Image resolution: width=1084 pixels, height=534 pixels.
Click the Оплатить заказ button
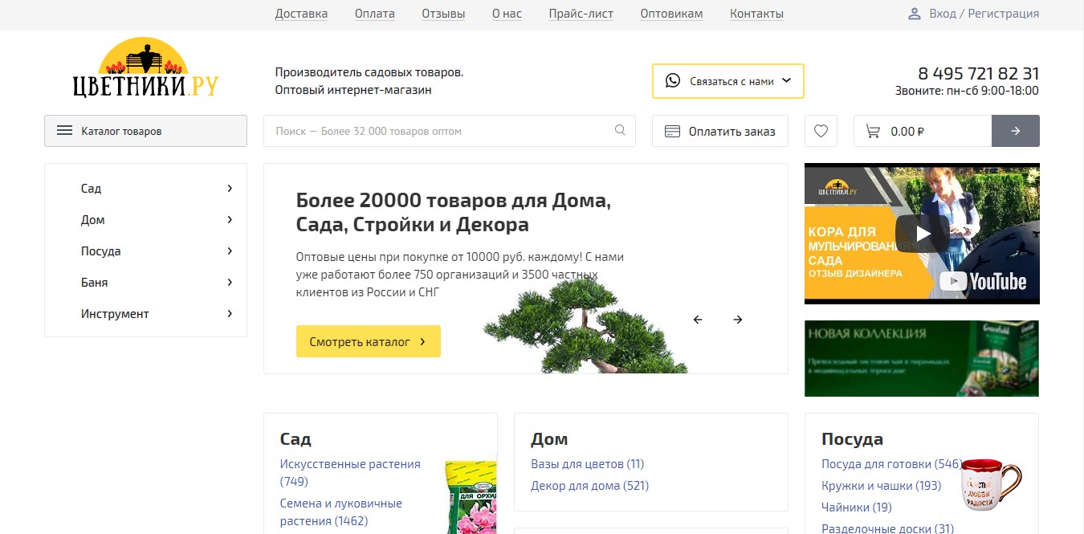[x=719, y=131]
